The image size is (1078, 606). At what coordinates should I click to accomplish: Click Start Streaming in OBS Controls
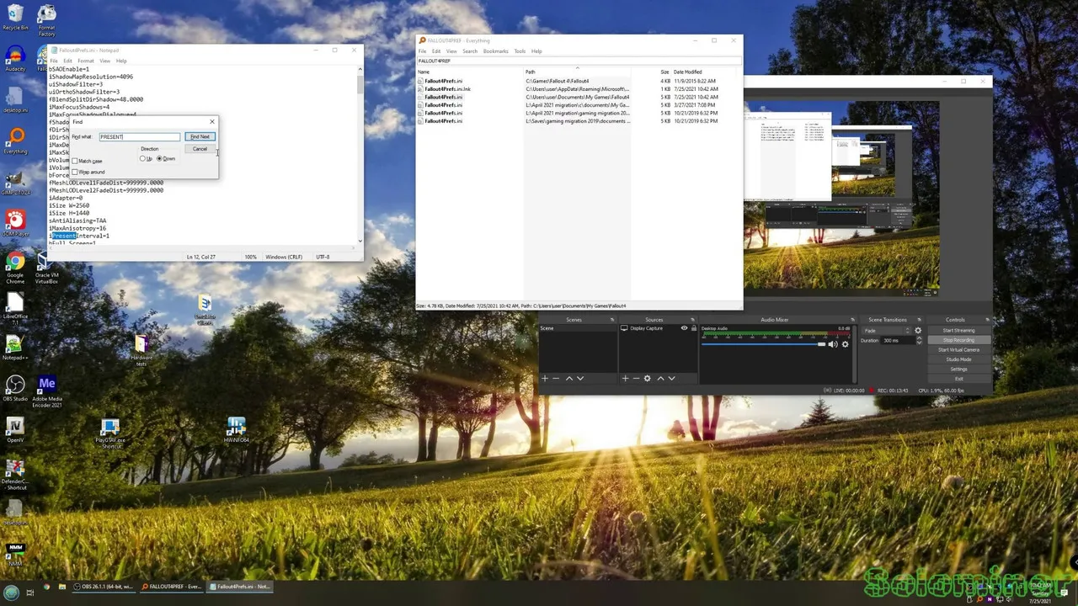tap(958, 330)
